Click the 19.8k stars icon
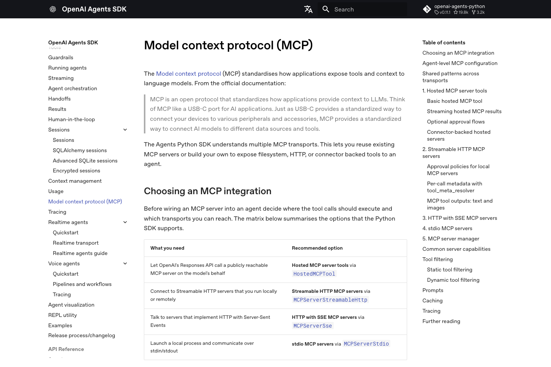The width and height of the screenshot is (551, 367). [x=455, y=12]
